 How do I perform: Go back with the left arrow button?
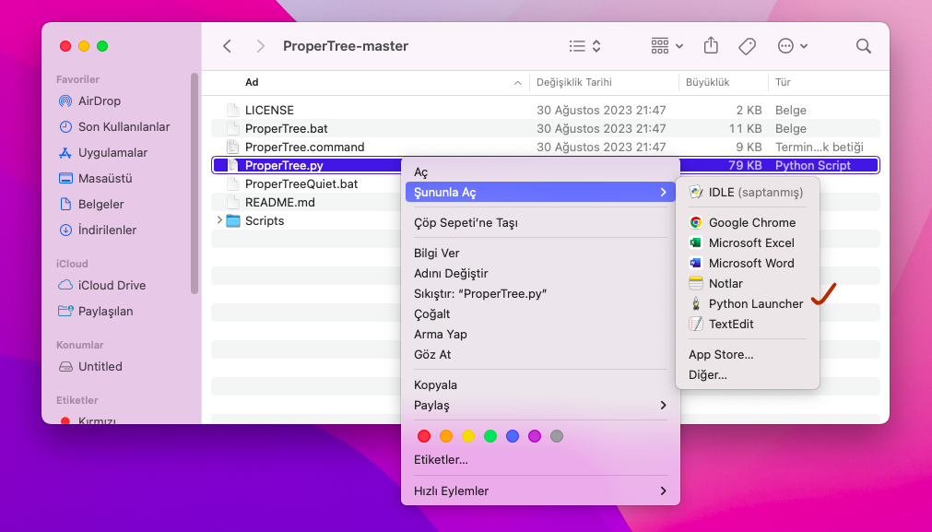click(228, 46)
